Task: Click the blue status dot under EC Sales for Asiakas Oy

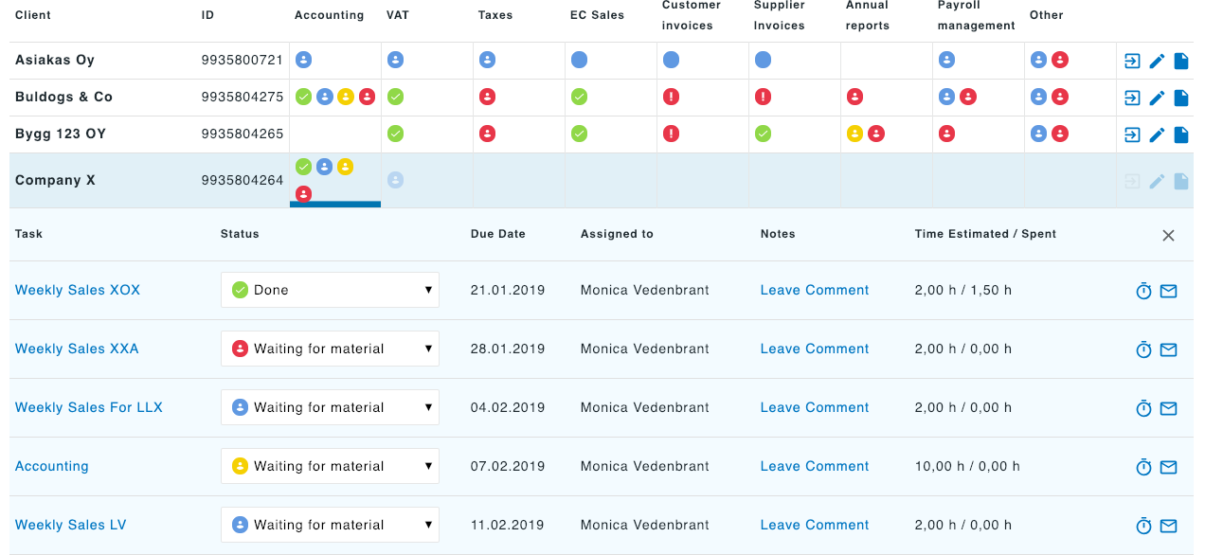Action: [x=579, y=60]
